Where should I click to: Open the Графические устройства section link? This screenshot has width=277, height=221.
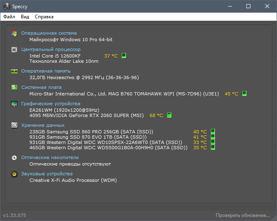tap(51, 104)
